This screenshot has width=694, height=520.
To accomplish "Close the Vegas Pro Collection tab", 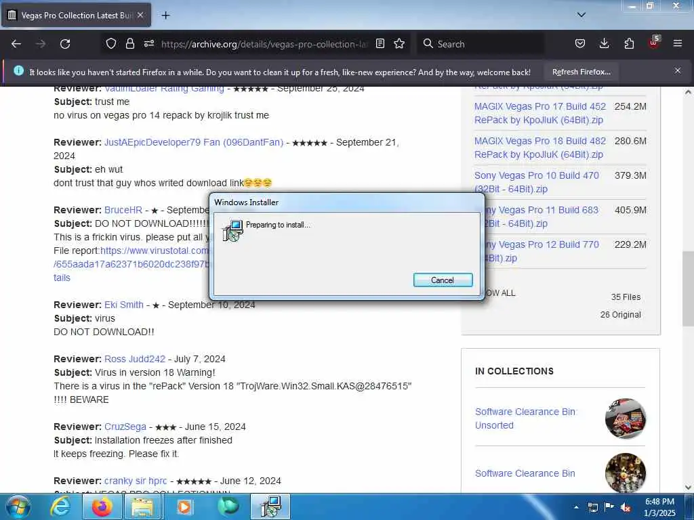I will pos(140,15).
